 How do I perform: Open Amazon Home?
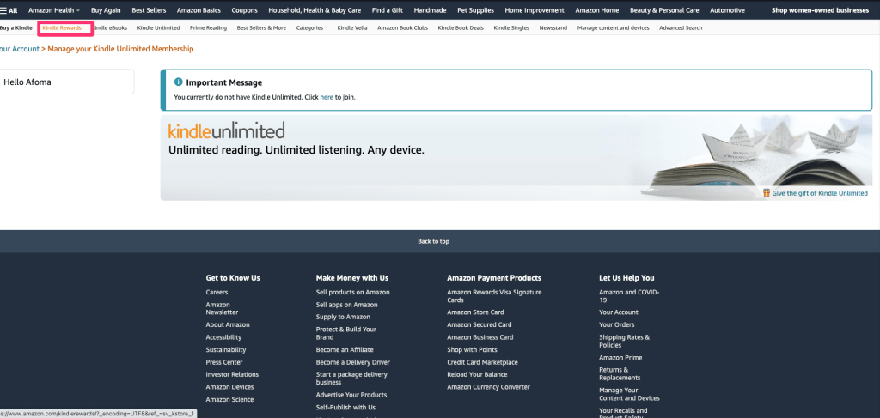(x=597, y=10)
